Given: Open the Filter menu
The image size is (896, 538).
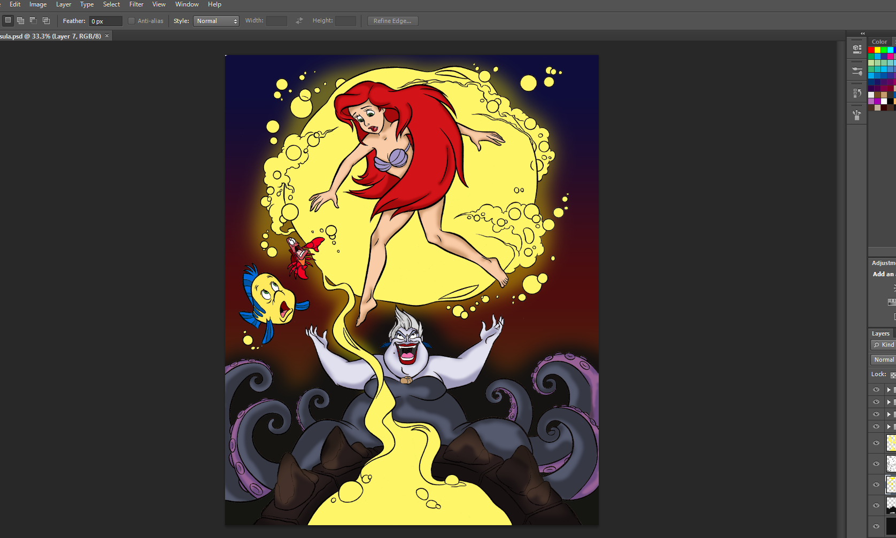Looking at the screenshot, I should coord(136,4).
